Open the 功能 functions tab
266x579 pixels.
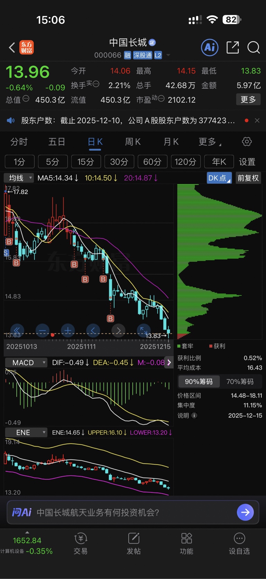(x=187, y=544)
